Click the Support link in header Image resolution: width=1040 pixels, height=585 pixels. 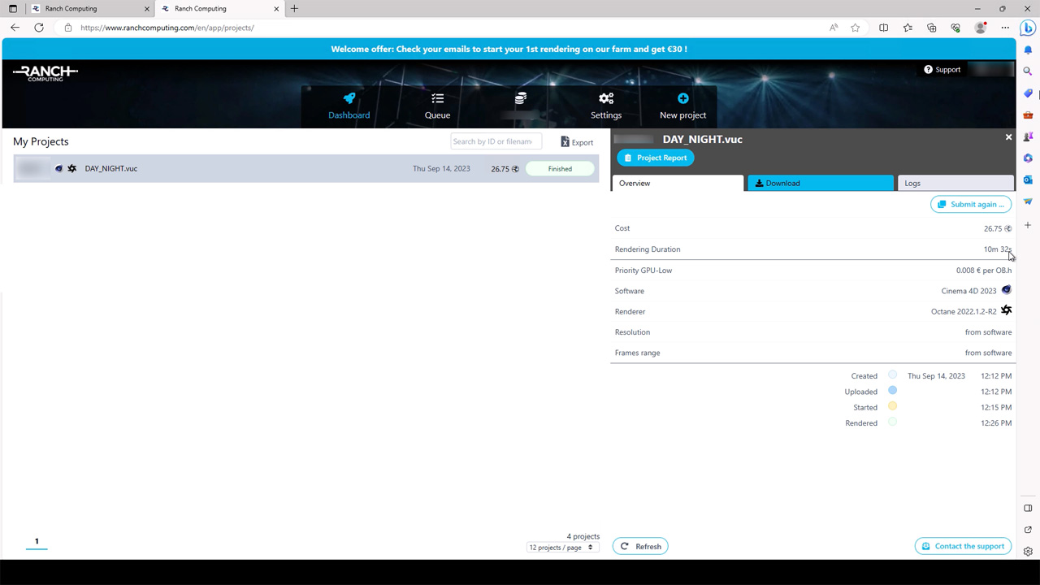click(948, 70)
